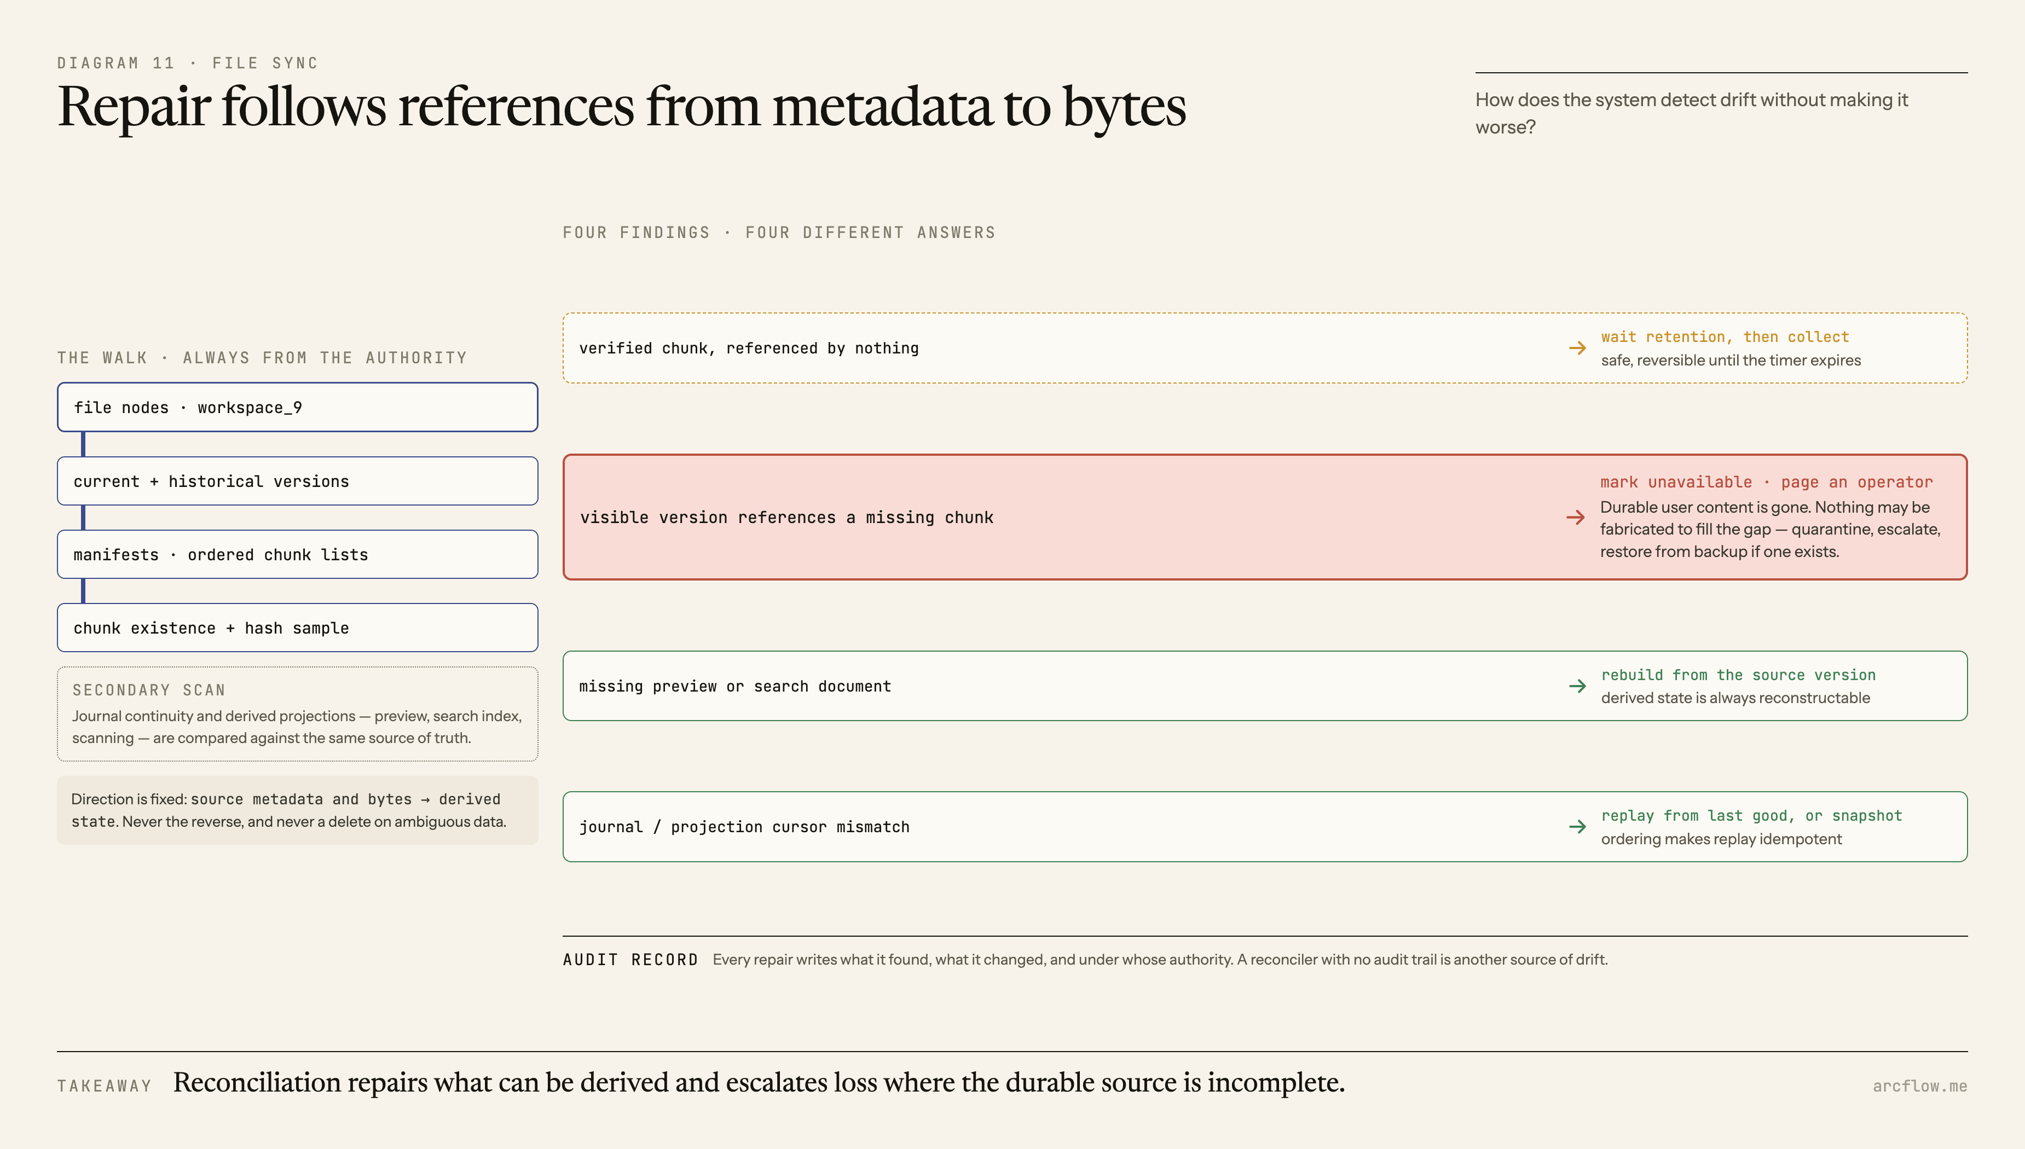The width and height of the screenshot is (2025, 1149).
Task: Select the 'current + historical versions' box
Action: click(x=298, y=480)
